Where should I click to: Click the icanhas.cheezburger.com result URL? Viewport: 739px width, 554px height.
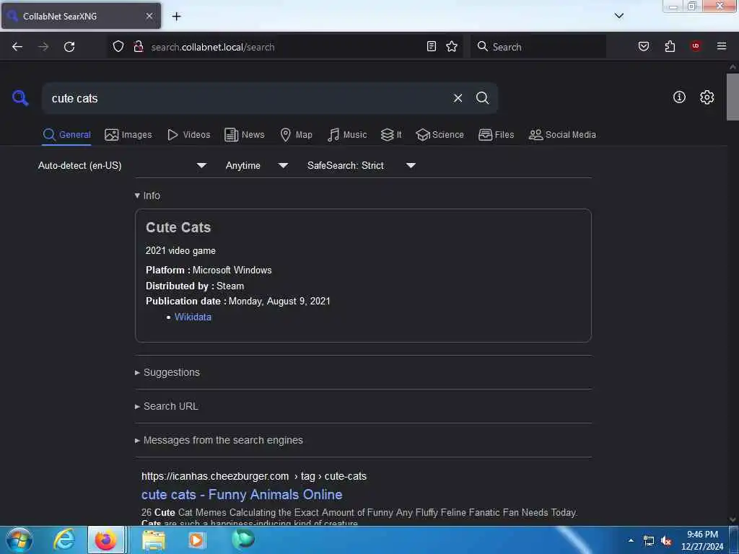point(254,476)
